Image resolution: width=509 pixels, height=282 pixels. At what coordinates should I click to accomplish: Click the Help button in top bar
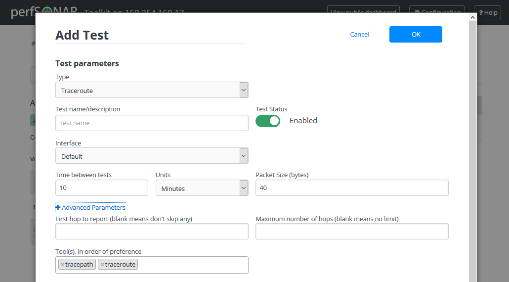488,13
